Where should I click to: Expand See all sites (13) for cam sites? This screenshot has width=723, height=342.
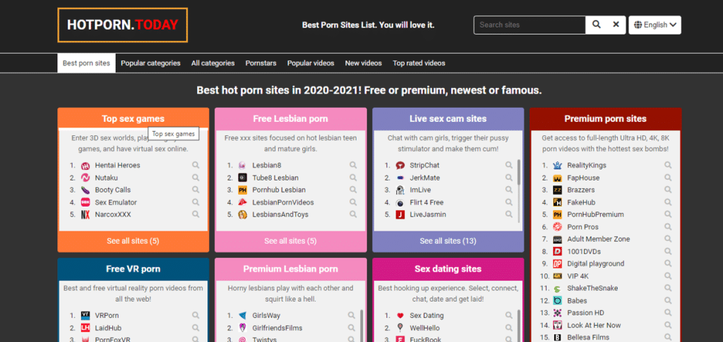448,240
